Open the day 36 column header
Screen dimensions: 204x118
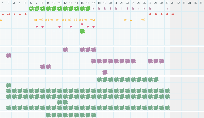(x=201, y=3)
